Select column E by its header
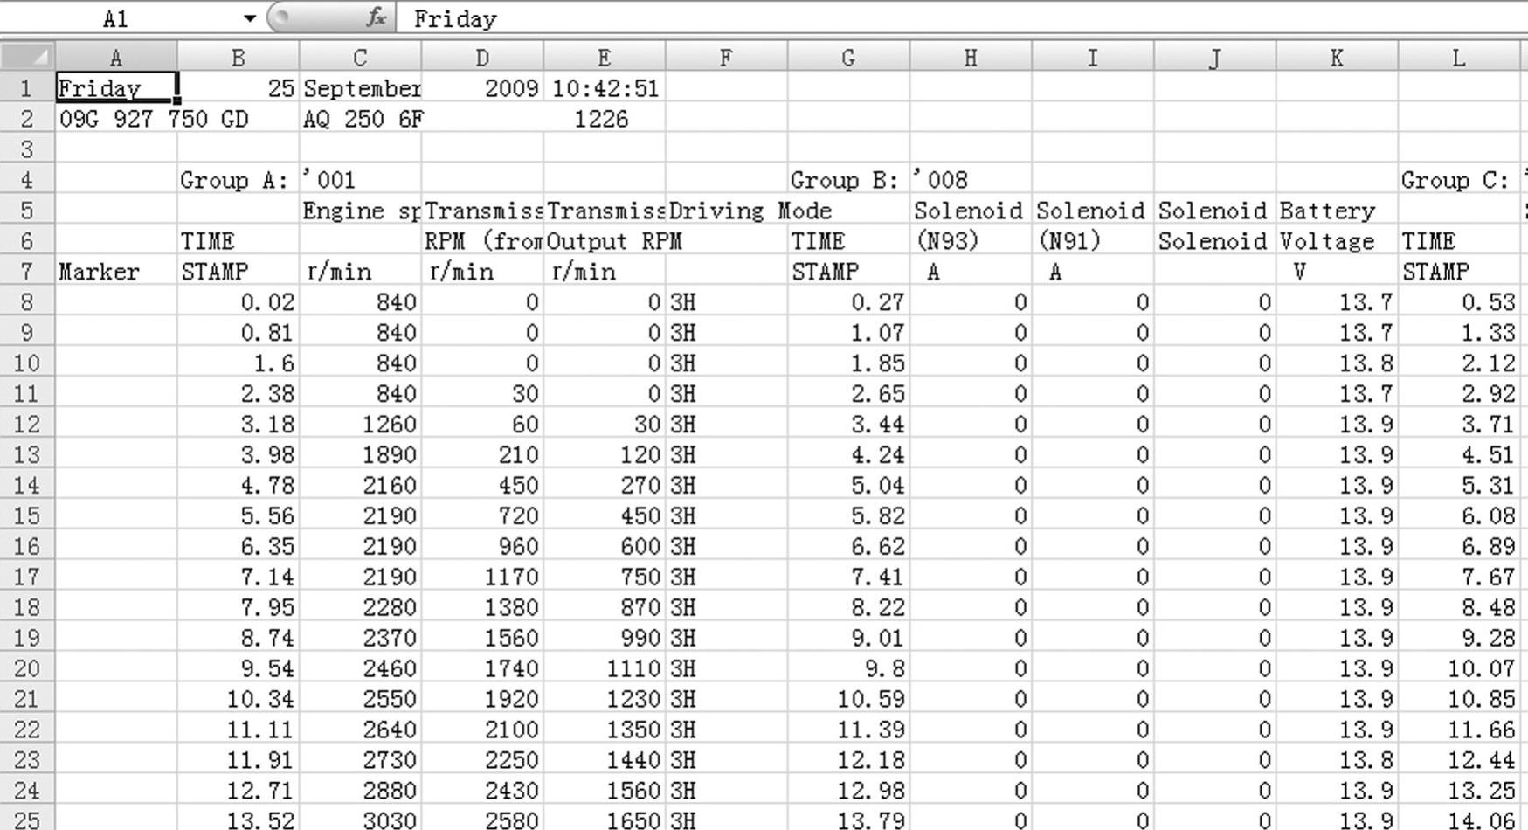Image resolution: width=1528 pixels, height=830 pixels. 605,58
